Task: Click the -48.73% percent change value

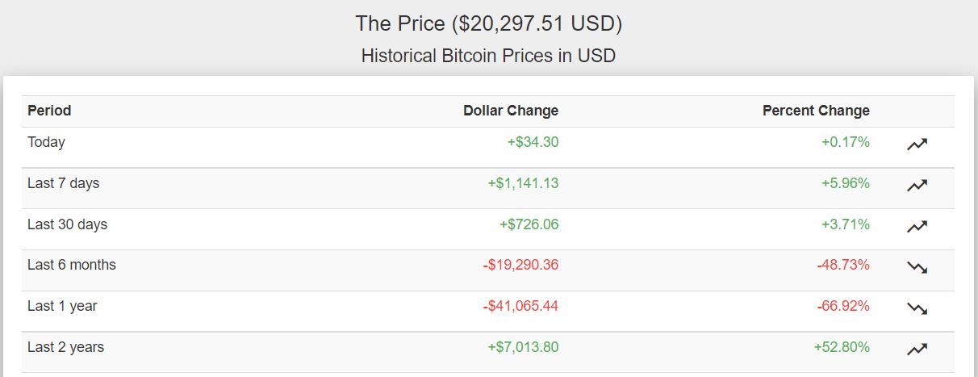Action: point(845,265)
